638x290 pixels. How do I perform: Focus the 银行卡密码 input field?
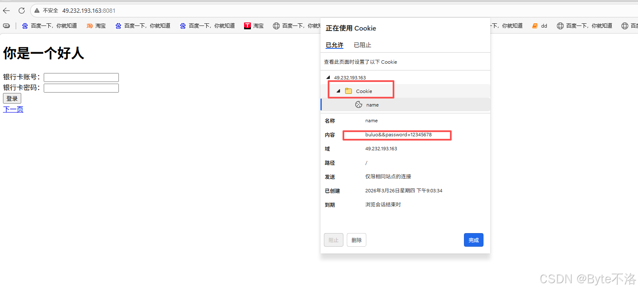pyautogui.click(x=81, y=88)
